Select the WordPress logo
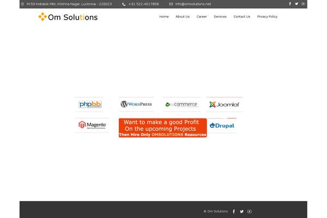Image resolution: width=327 pixels, height=218 pixels. click(136, 104)
